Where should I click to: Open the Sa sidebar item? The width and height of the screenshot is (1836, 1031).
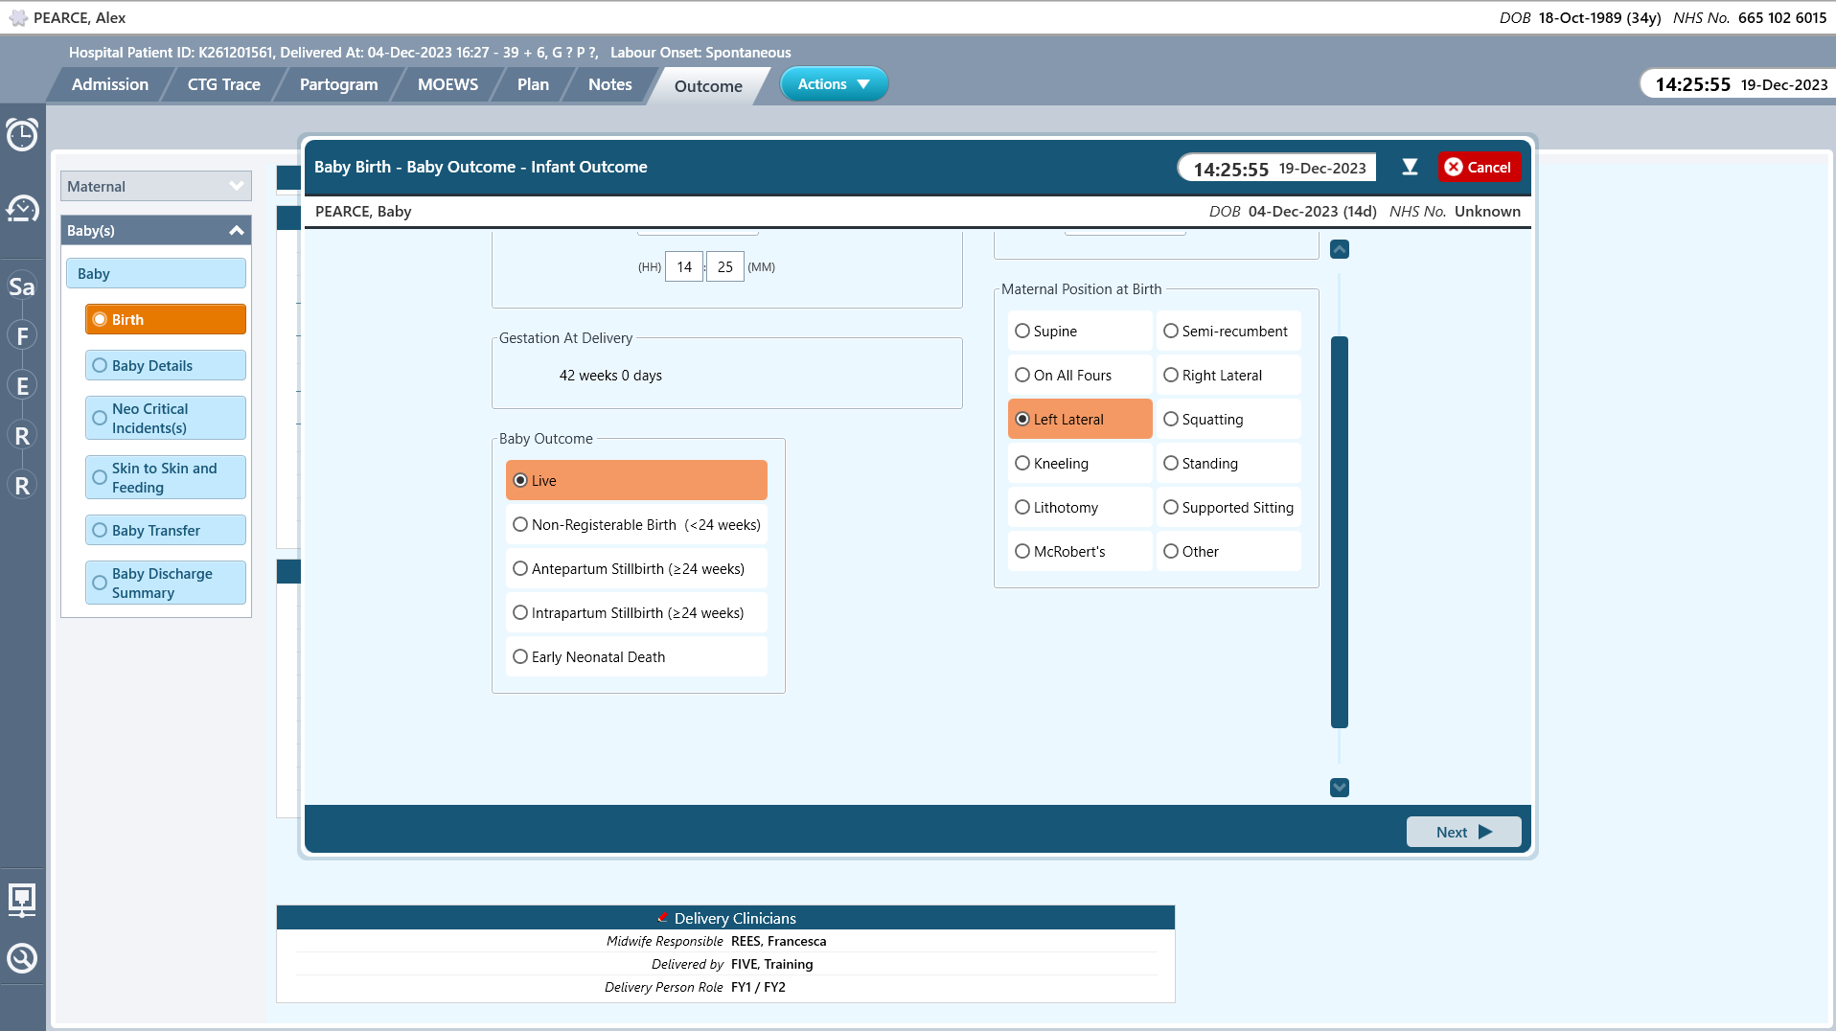coord(22,286)
